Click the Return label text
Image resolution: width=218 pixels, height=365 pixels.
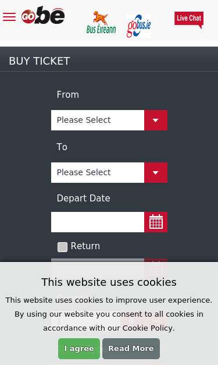coord(85,246)
